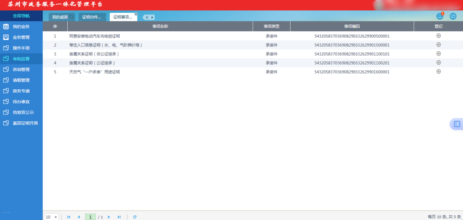Click register icon for 亲属关系证明(公证继承)

(438, 63)
